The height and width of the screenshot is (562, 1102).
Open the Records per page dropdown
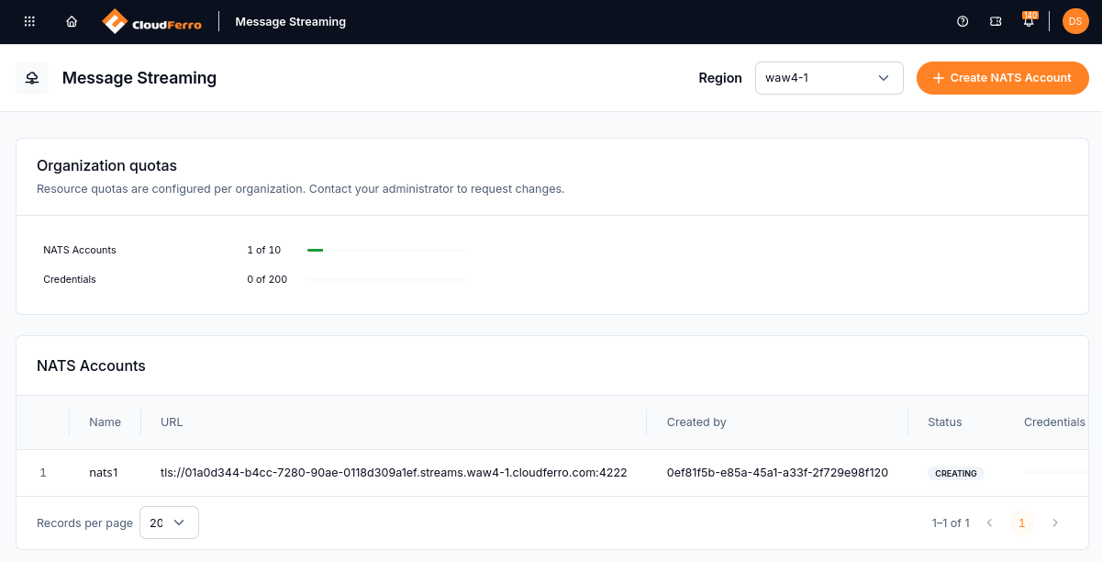169,523
